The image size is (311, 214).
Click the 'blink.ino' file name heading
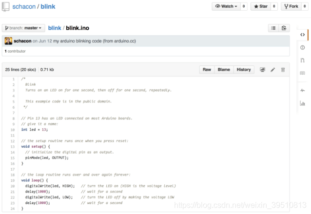78,28
